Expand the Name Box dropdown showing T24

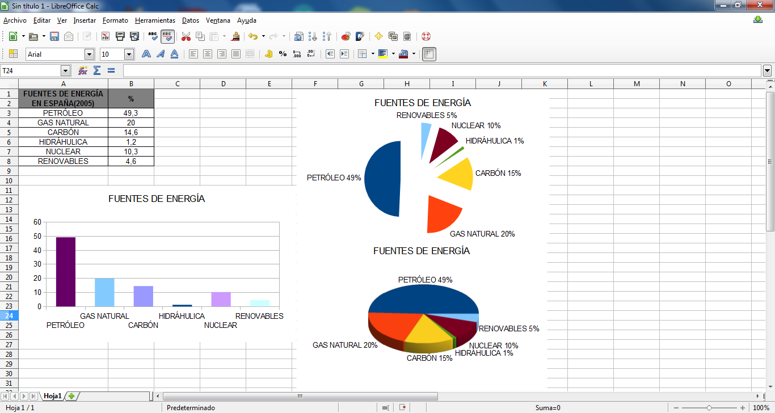[65, 70]
